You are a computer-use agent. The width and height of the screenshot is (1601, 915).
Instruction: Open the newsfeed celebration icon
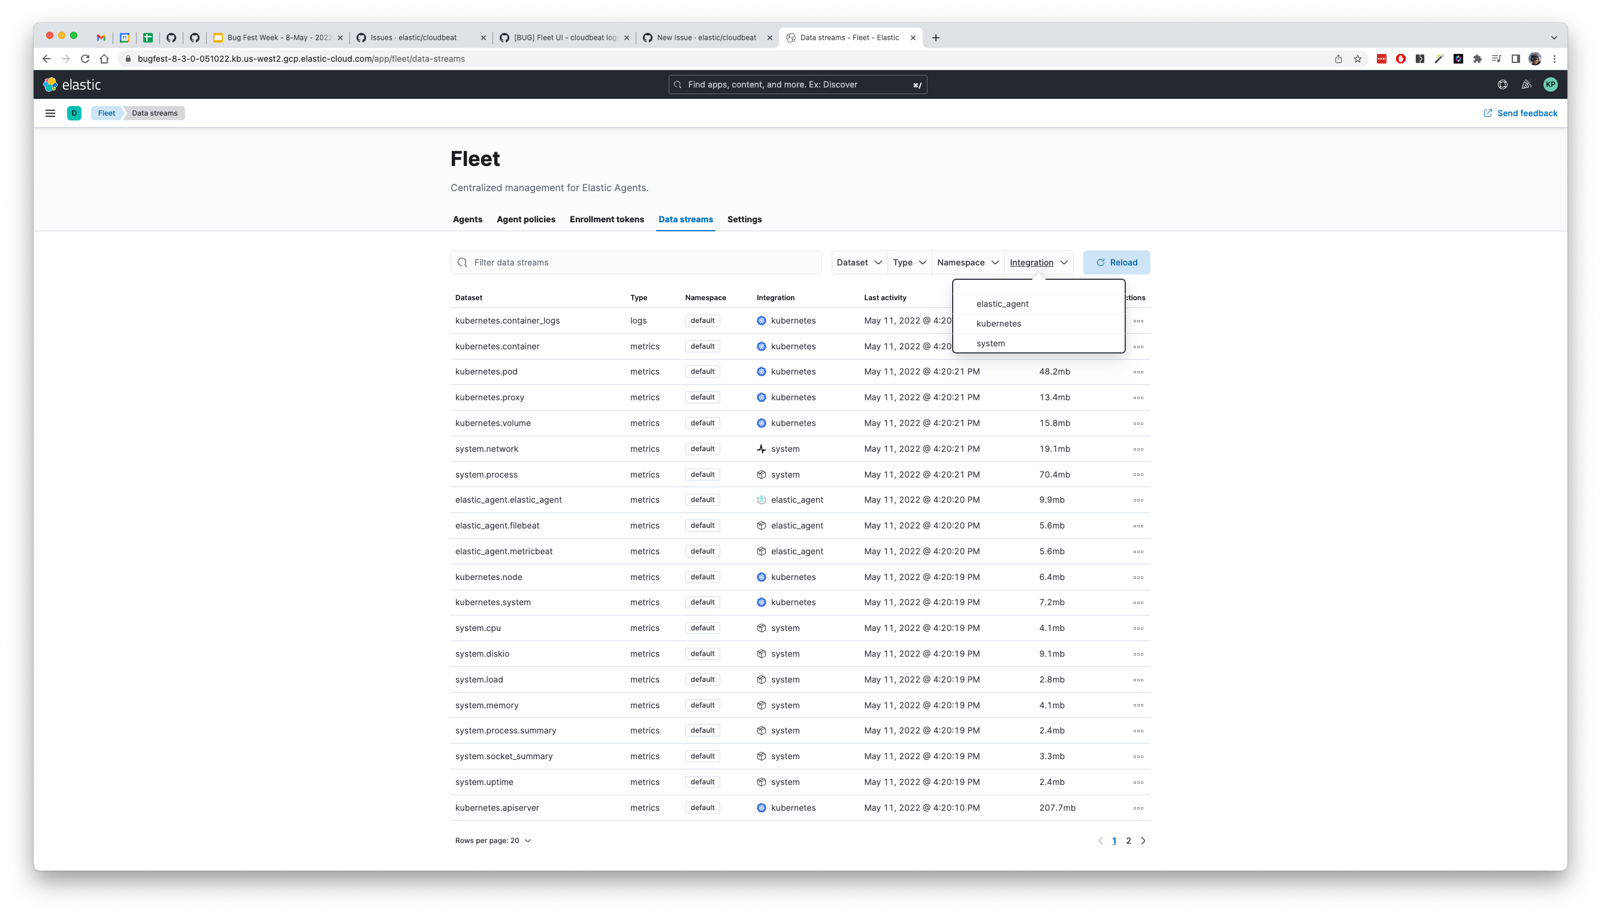point(1526,84)
